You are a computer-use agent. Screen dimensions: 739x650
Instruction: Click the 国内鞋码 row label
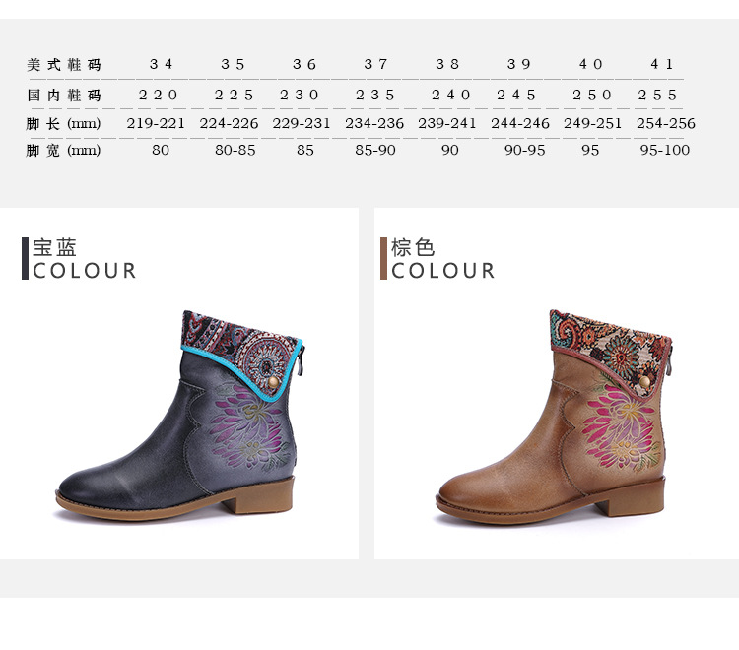[64, 96]
